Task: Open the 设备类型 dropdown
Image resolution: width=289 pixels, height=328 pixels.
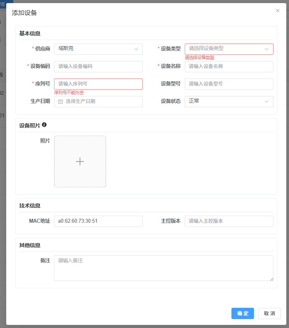Action: (x=229, y=49)
